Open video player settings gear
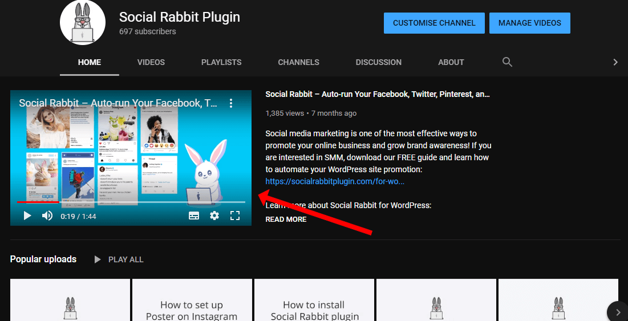628x321 pixels. [x=214, y=216]
